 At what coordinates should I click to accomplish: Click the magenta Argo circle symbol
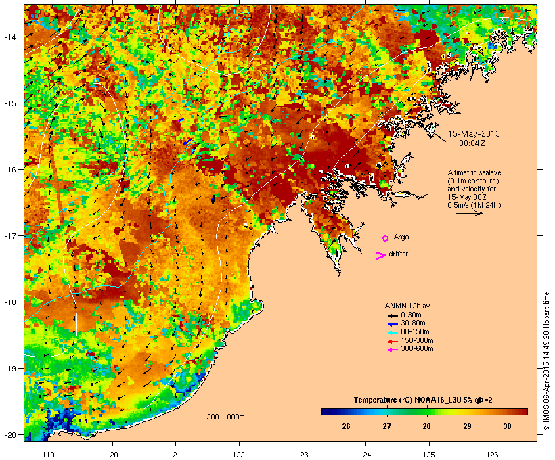[386, 238]
